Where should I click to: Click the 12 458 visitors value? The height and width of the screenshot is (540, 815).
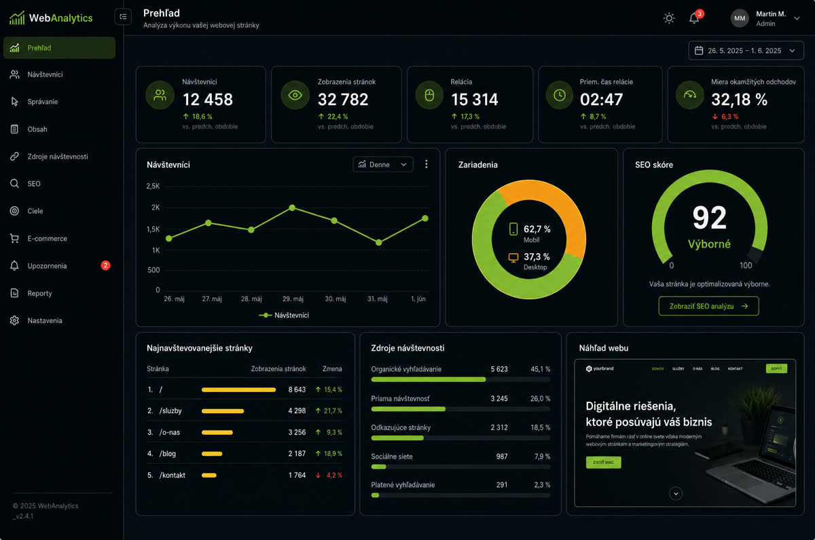208,100
